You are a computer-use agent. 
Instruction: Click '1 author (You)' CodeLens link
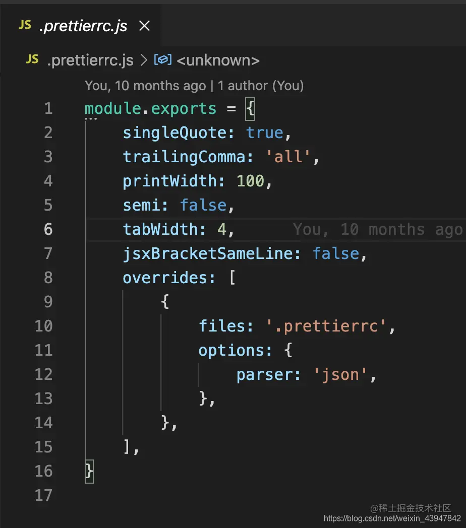pyautogui.click(x=261, y=86)
